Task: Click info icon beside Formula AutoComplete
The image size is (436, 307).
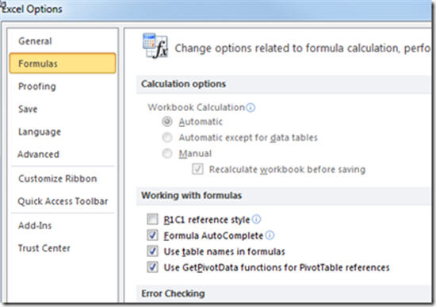Action: pos(270,235)
